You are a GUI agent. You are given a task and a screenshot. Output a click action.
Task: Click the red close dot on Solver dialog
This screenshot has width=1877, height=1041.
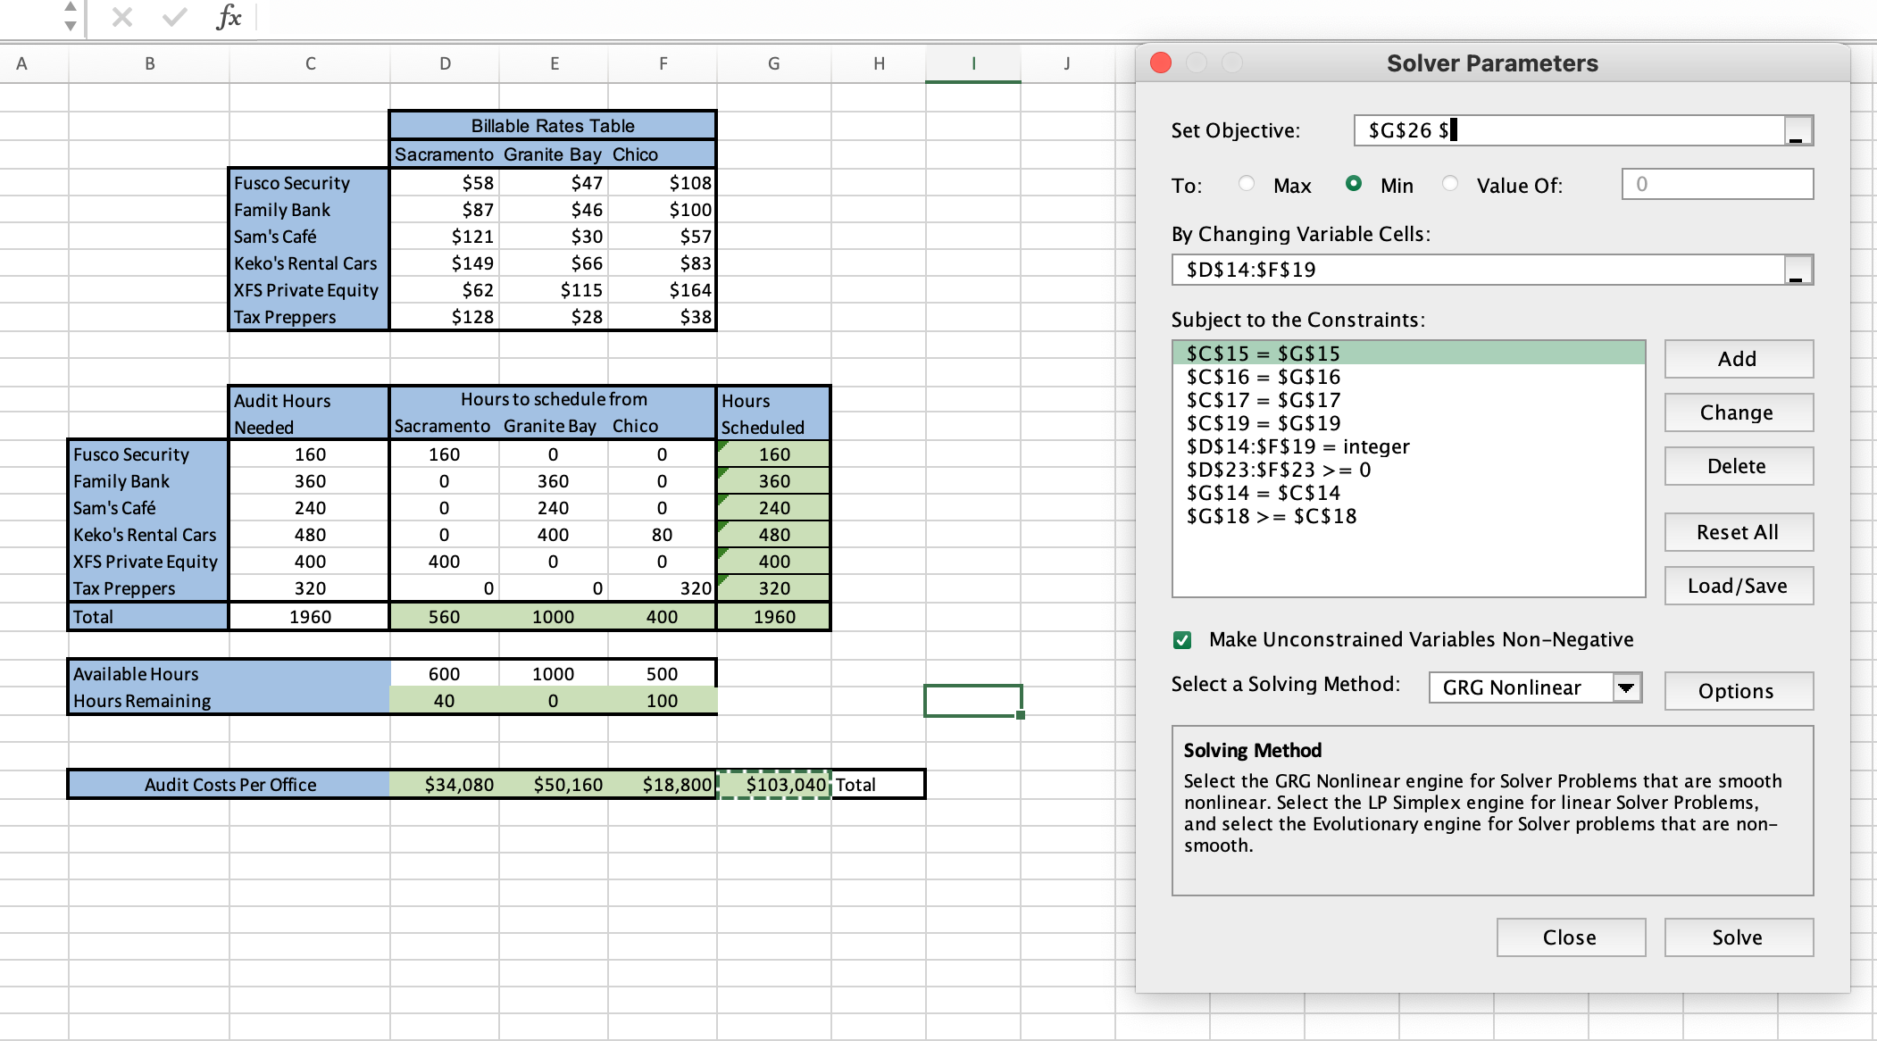1161,62
